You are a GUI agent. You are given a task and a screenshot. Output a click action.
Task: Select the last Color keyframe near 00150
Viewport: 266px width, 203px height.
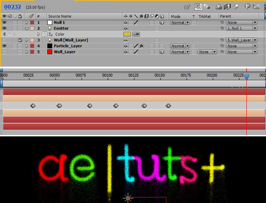click(x=168, y=106)
